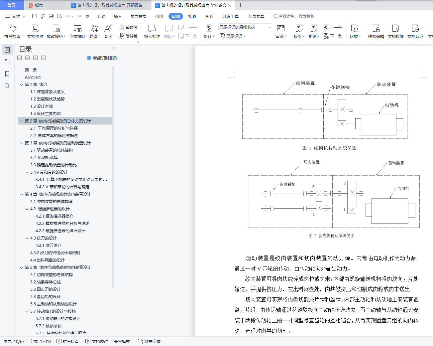Jump to 1.1 课题背景及意义 in outline
This screenshot has height=346, width=433.
pos(48,92)
